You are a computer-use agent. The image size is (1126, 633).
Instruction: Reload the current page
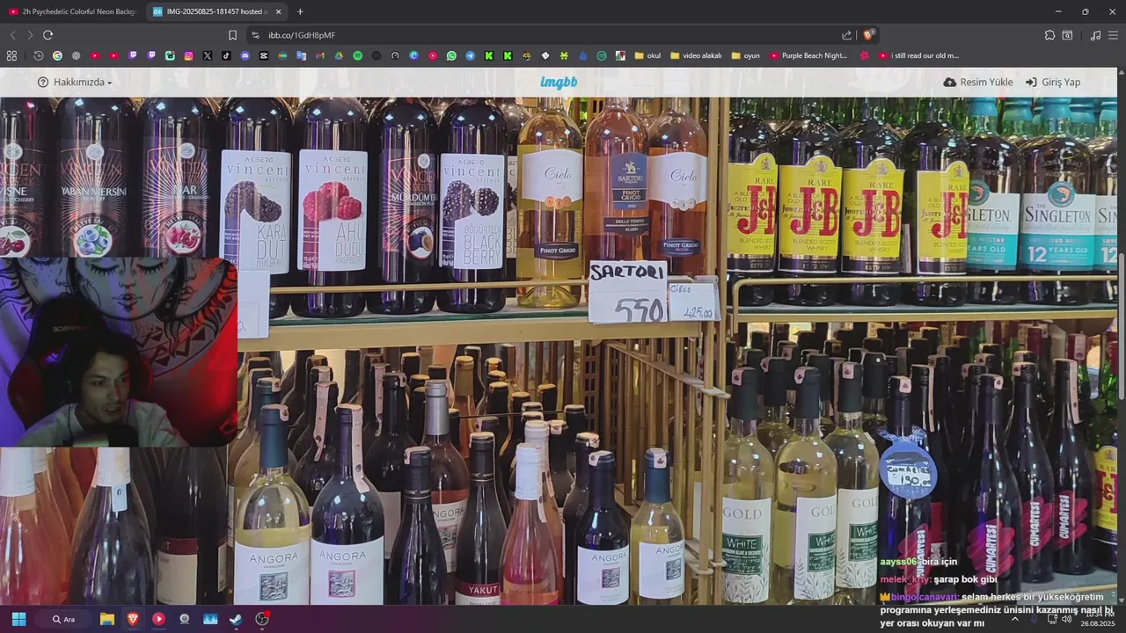tap(48, 35)
